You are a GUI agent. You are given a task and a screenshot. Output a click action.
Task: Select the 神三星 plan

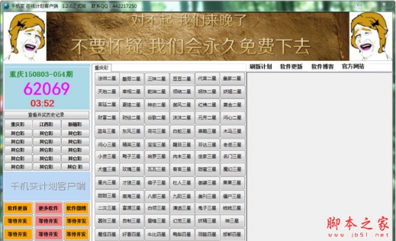click(232, 221)
